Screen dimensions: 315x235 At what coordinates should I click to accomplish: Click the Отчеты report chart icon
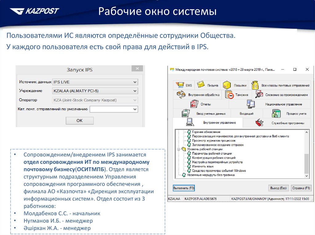(x=194, y=104)
